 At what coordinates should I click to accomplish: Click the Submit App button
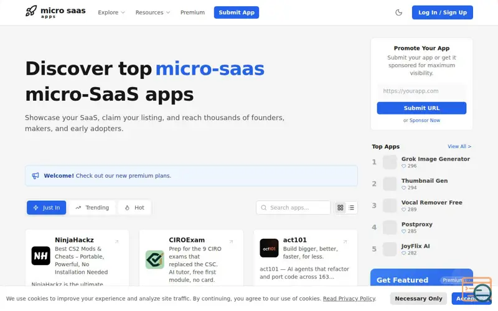(237, 12)
